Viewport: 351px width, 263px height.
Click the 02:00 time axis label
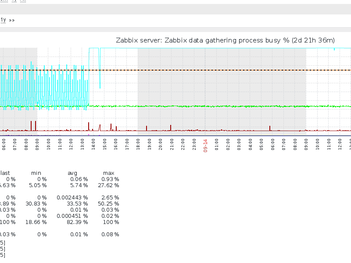coord(228,144)
